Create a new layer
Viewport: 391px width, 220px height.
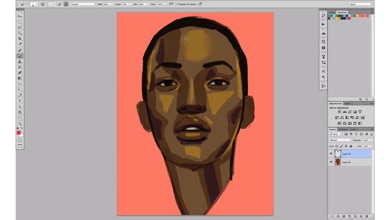(x=361, y=216)
